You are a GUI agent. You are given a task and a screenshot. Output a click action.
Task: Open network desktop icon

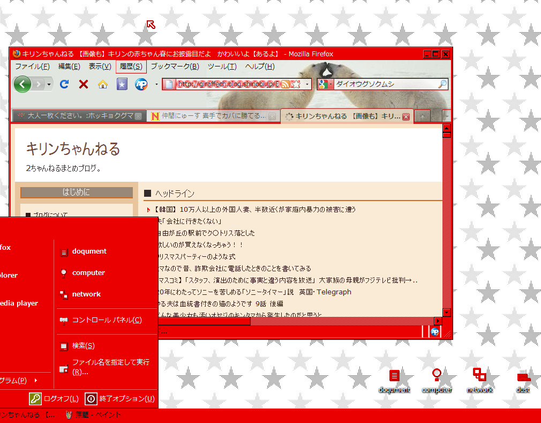(x=479, y=381)
